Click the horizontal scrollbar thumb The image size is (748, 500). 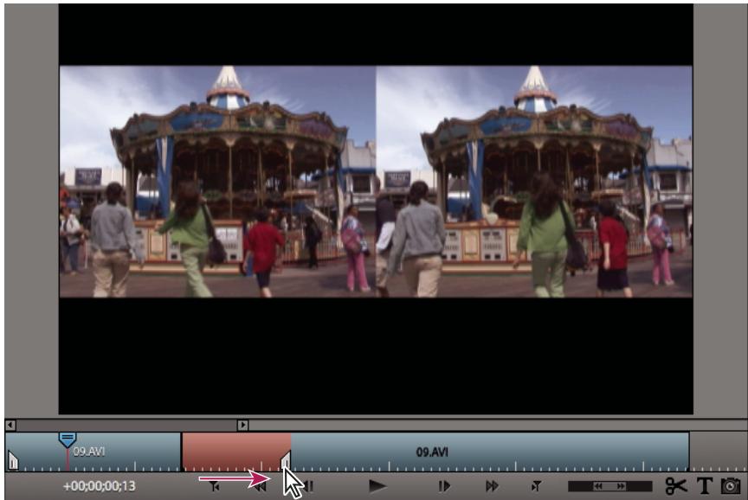point(127,425)
